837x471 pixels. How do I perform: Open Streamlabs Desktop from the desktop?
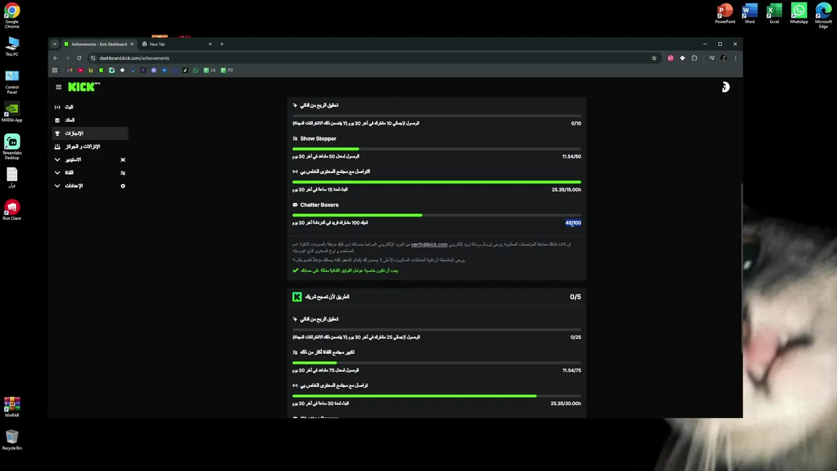tap(12, 146)
